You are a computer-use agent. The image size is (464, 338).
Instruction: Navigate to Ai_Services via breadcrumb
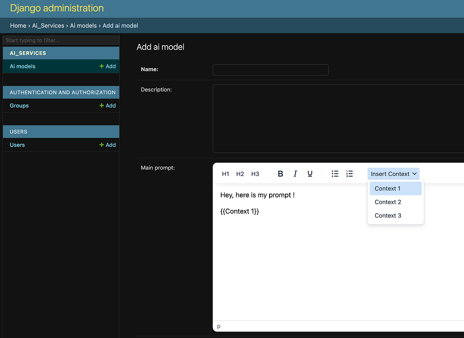pyautogui.click(x=48, y=25)
